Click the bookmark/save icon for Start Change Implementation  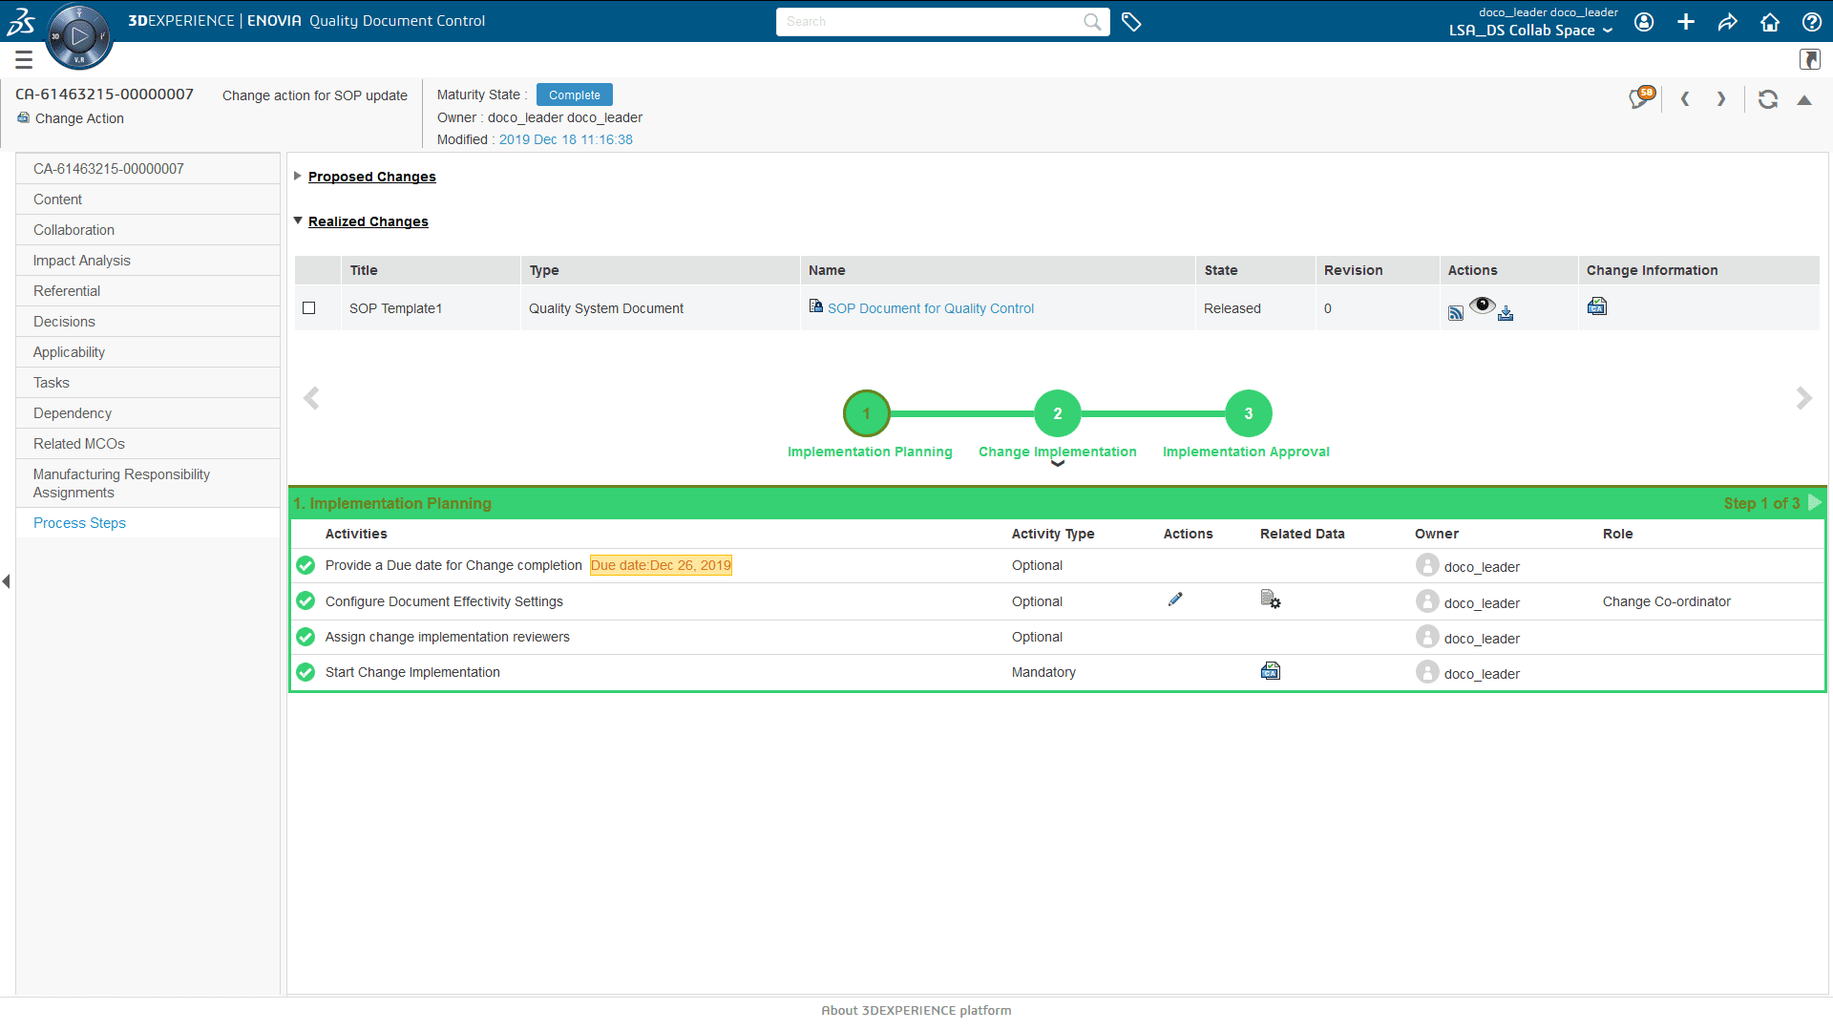[1271, 671]
